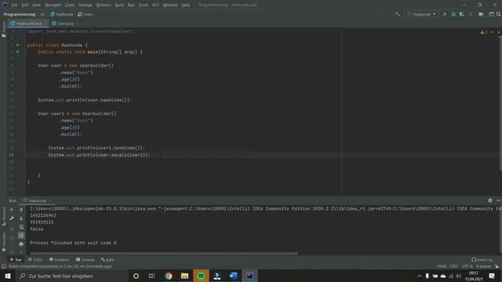Open the Edit menu
Screen dimensions: 502x282
pyautogui.click(x=24, y=5)
